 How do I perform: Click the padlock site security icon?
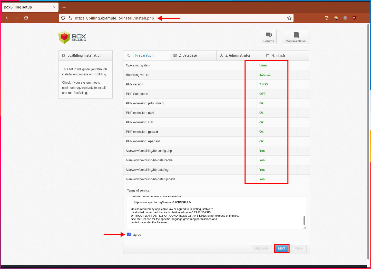70,18
